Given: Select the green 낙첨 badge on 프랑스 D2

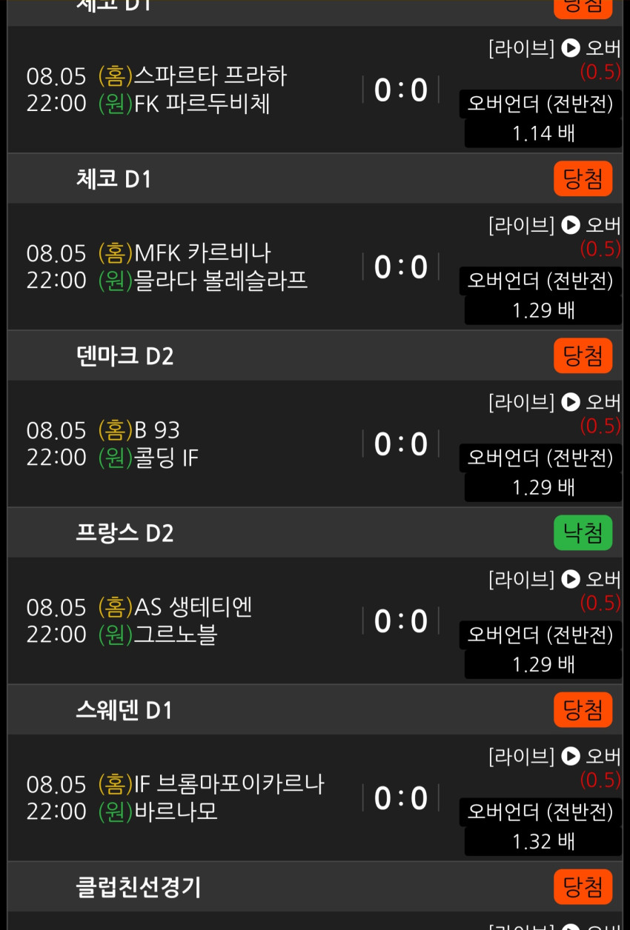Looking at the screenshot, I should [583, 532].
